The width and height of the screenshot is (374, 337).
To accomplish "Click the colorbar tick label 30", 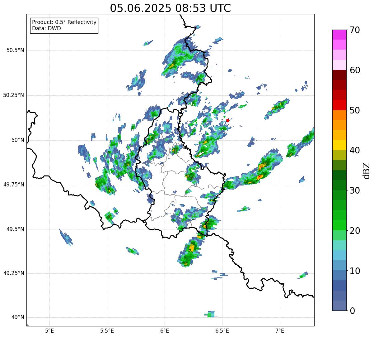I will click(355, 190).
